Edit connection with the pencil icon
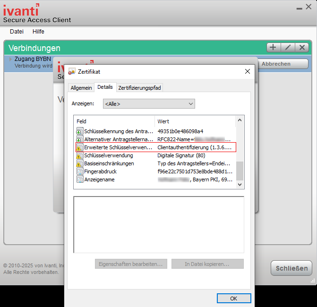The width and height of the screenshot is (317, 307). [x=288, y=48]
